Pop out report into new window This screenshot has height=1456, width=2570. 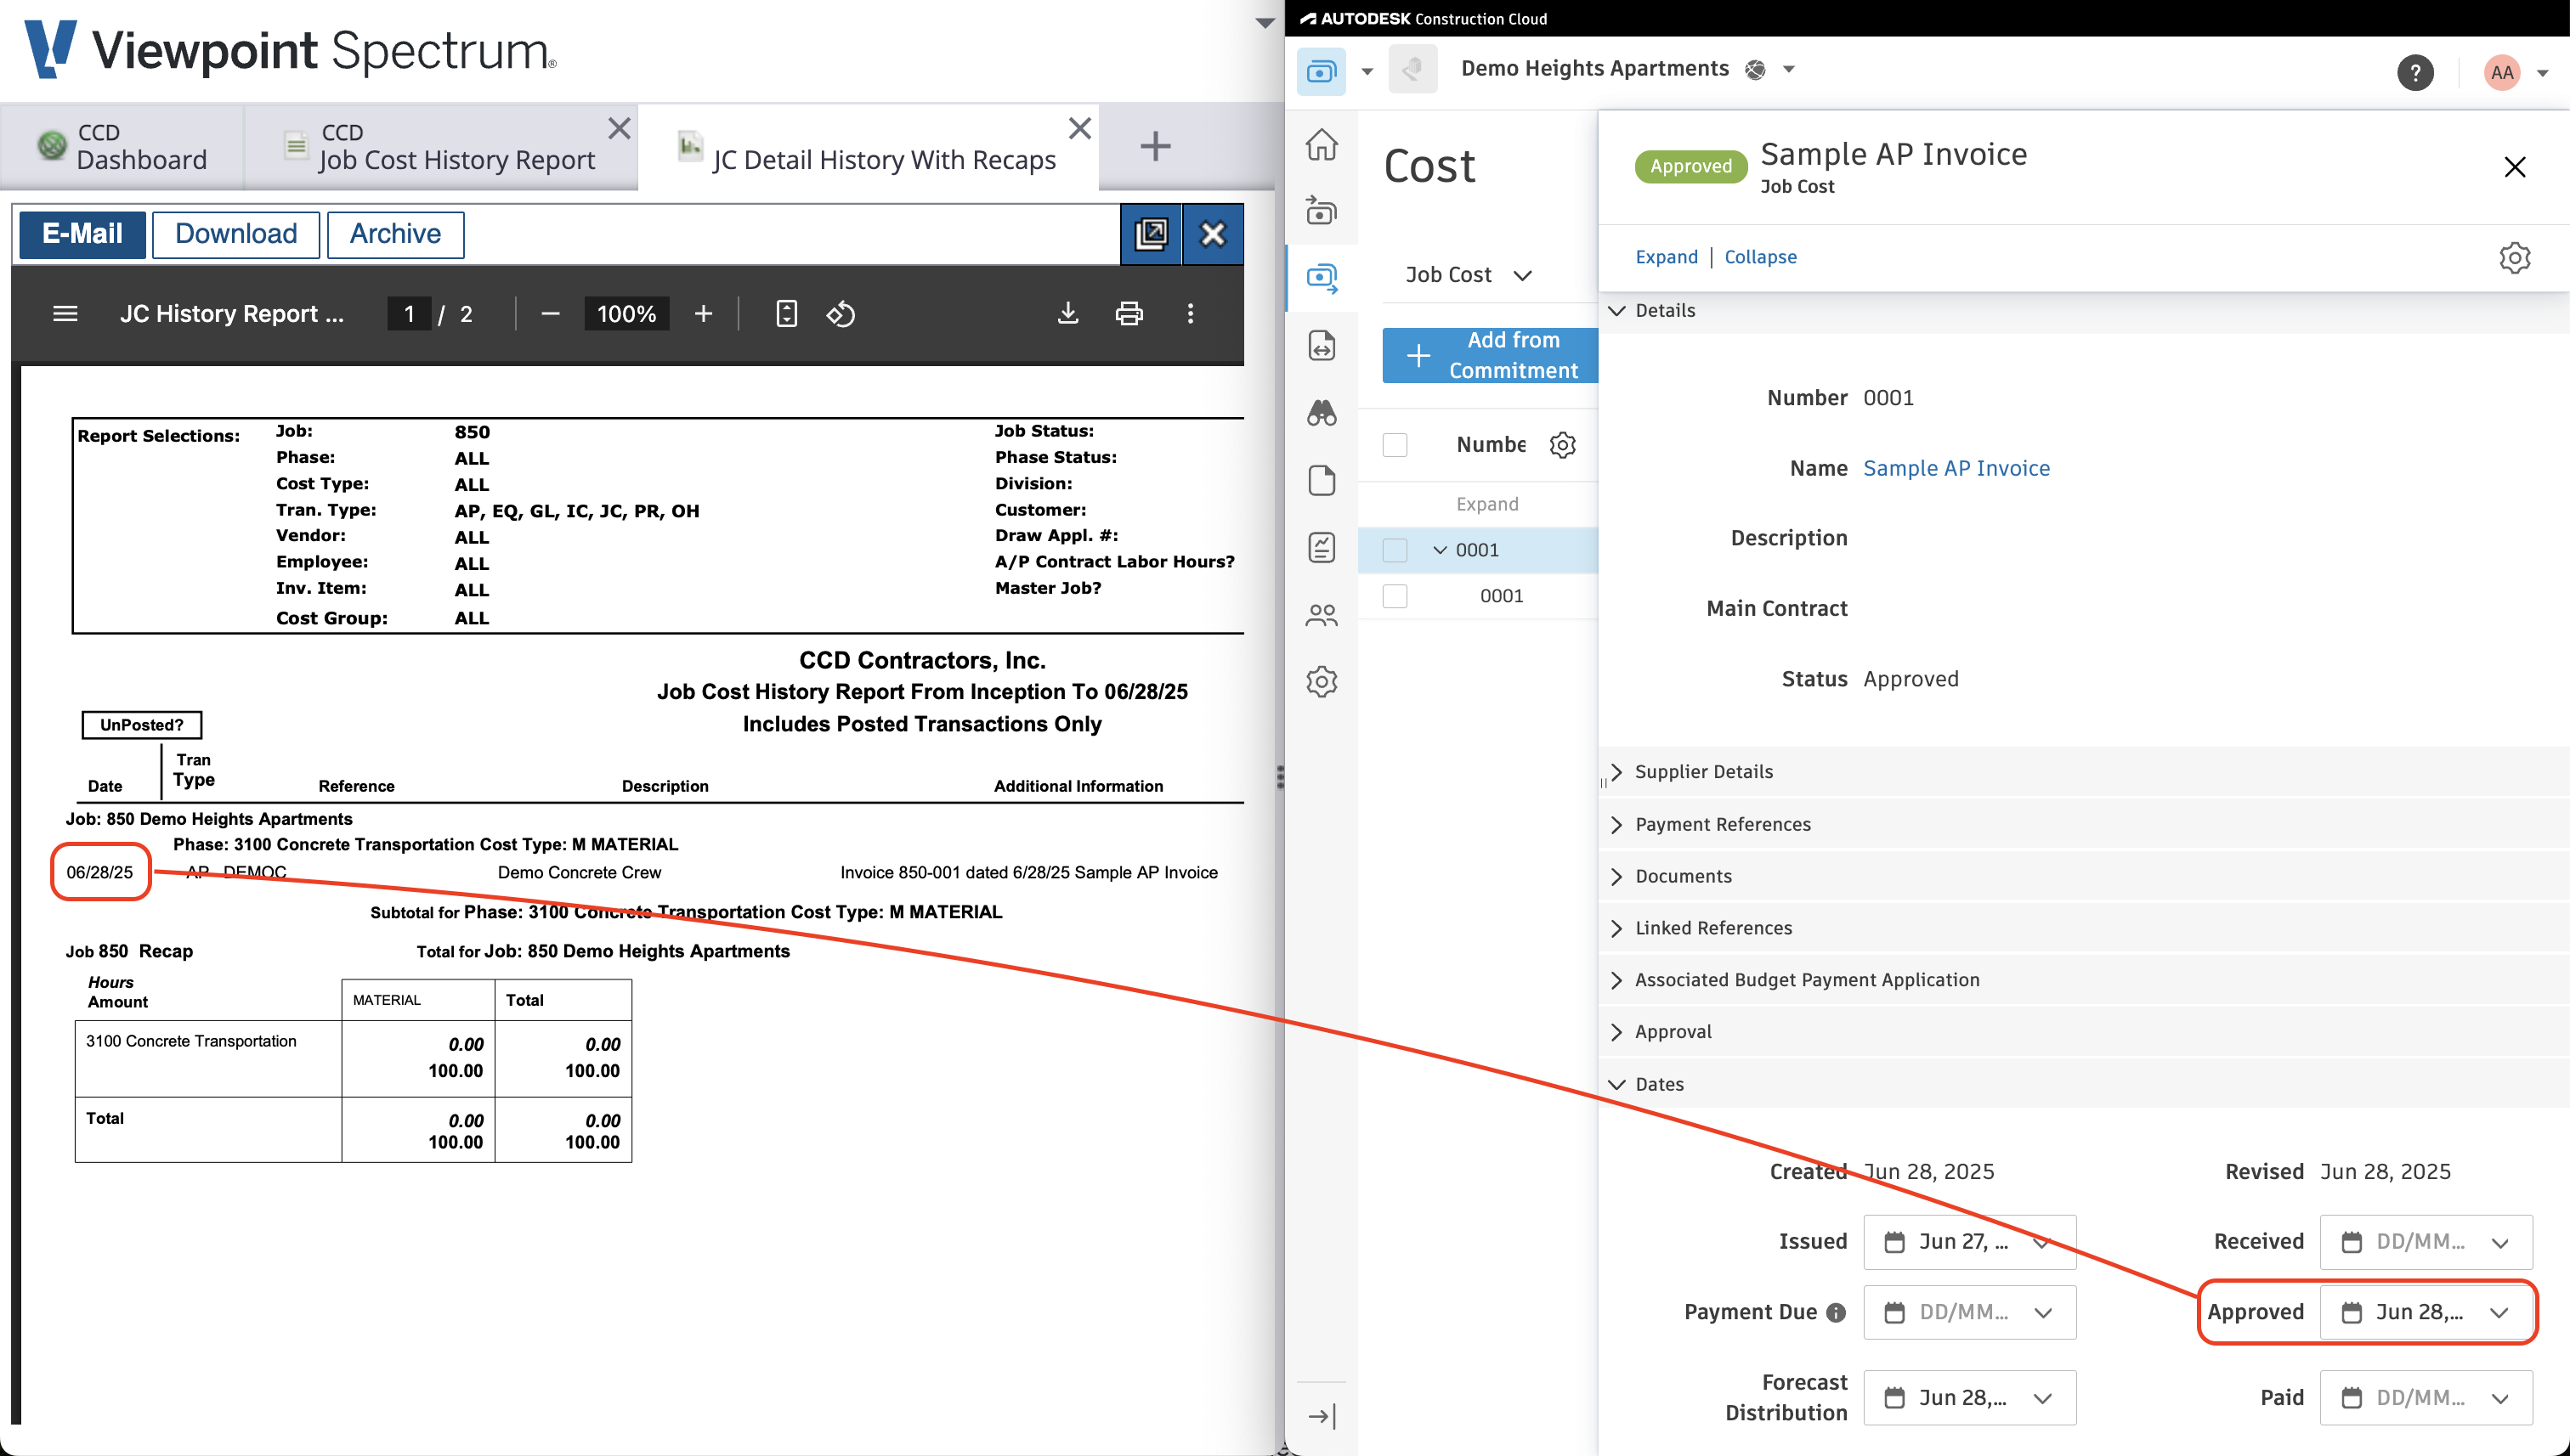point(1152,234)
